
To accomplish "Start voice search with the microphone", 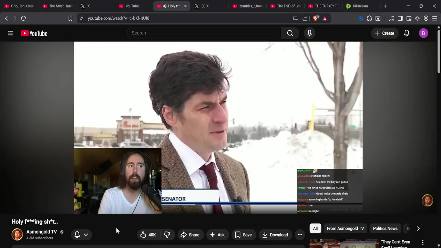I will coord(309,33).
